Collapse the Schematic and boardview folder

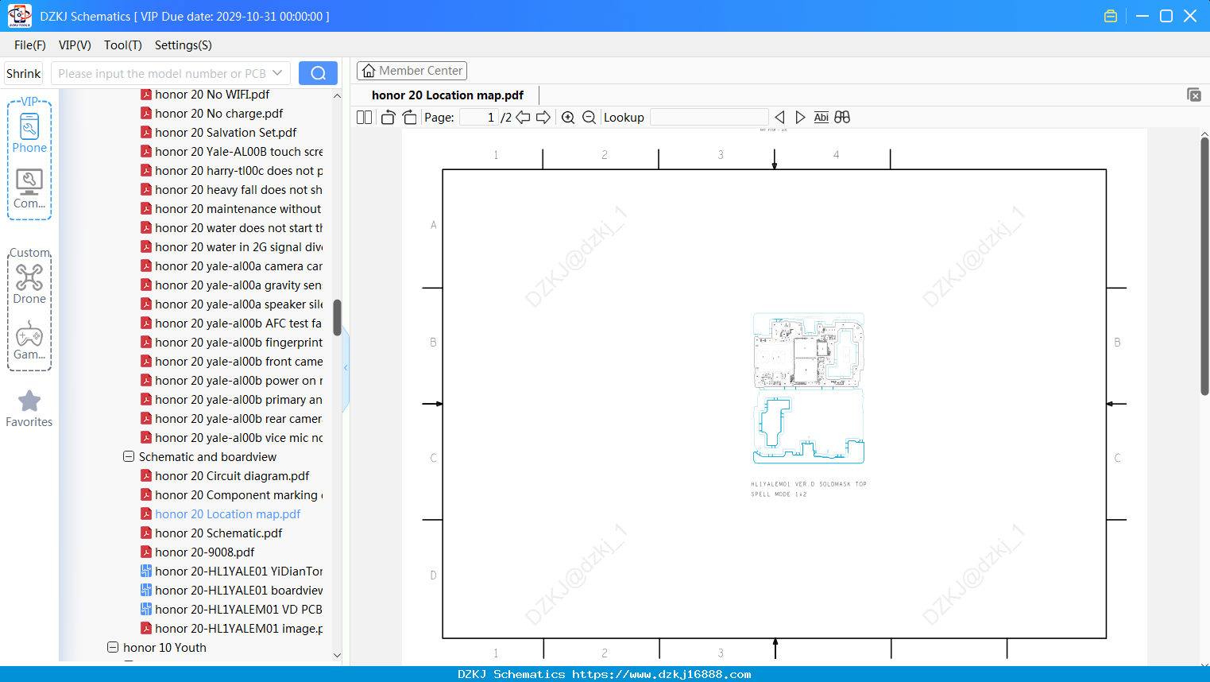(x=129, y=457)
